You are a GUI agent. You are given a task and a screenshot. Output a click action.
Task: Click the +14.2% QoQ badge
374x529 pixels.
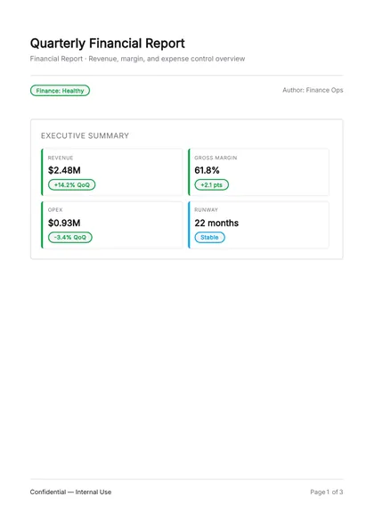[x=71, y=185]
